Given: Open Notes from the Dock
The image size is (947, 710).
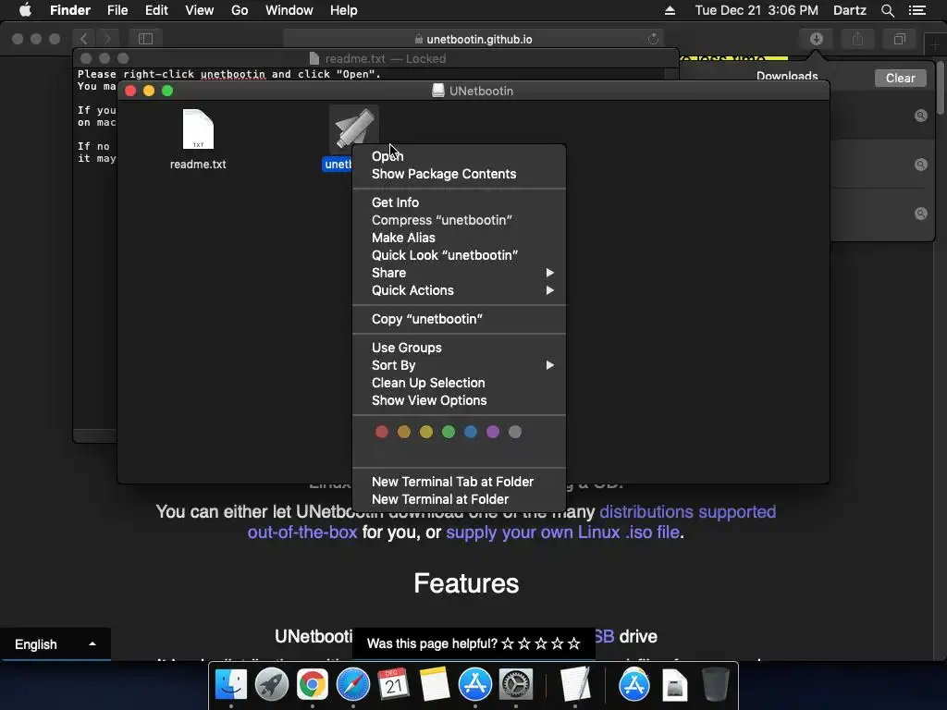Looking at the screenshot, I should click(435, 685).
